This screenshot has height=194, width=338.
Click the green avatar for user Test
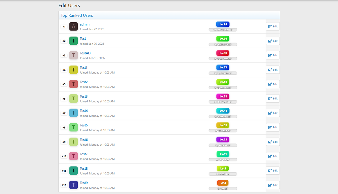(73, 41)
